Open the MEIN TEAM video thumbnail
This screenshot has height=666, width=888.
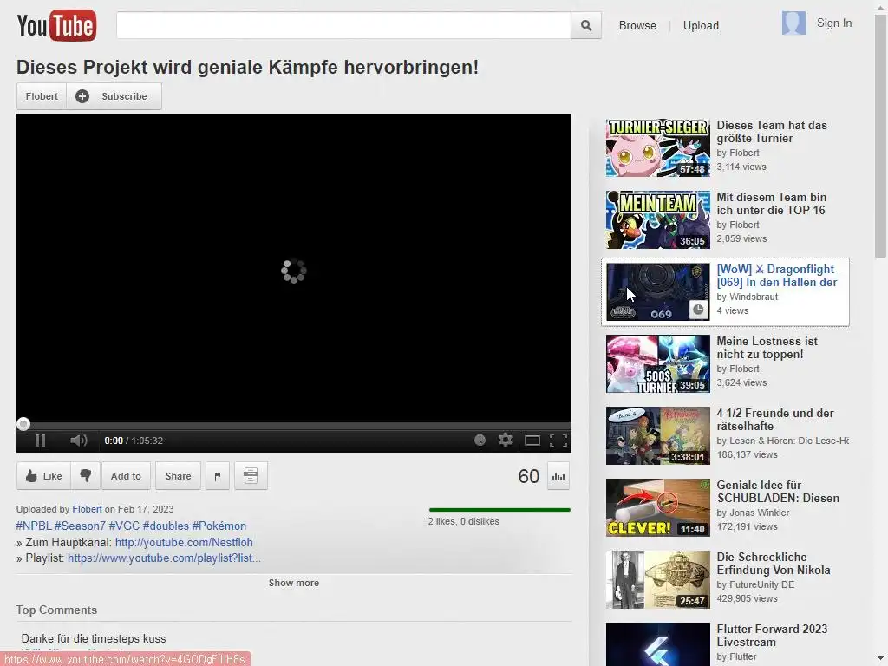click(657, 219)
